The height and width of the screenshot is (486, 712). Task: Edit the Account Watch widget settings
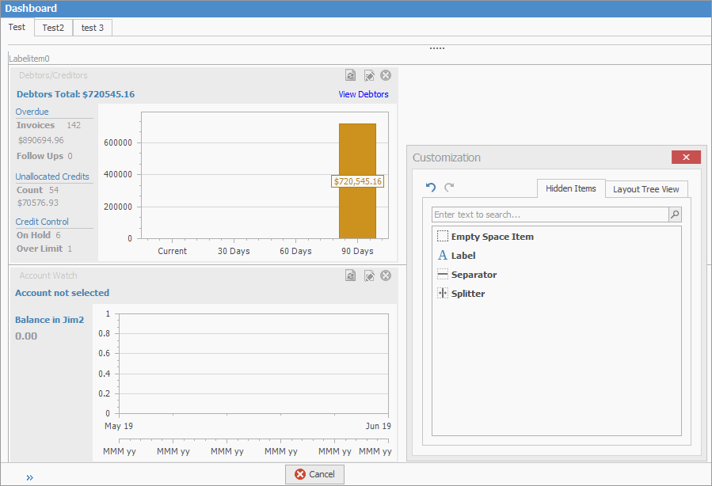pyautogui.click(x=368, y=275)
